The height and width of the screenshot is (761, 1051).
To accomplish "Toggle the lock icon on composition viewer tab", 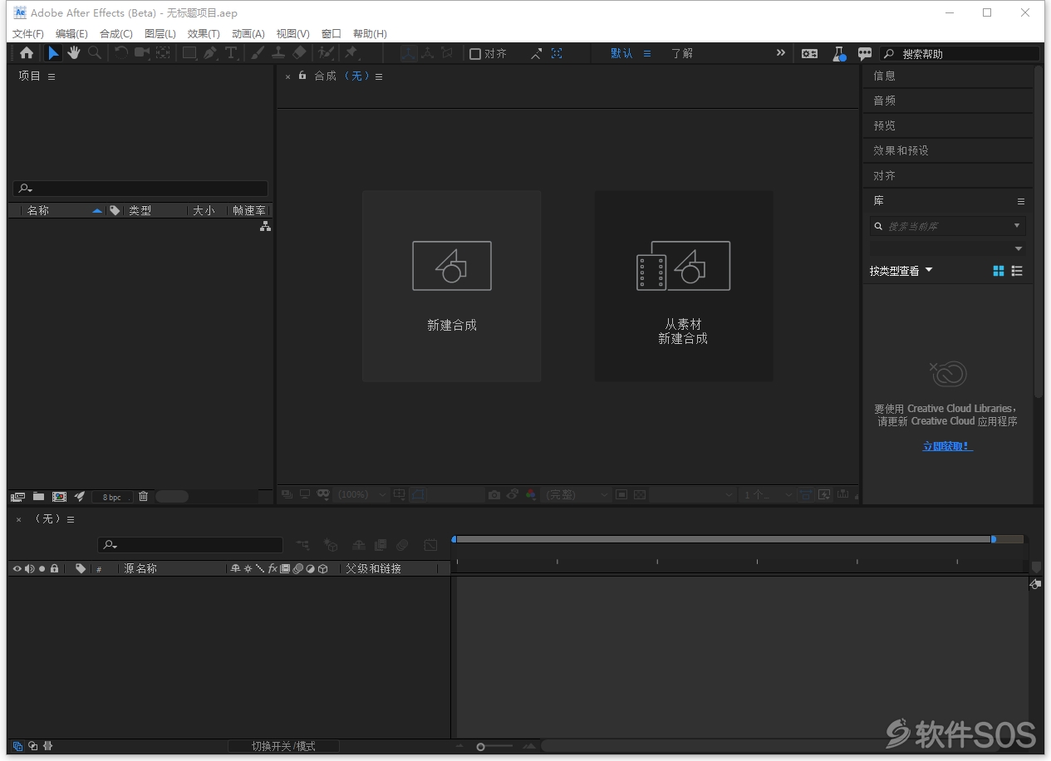I will pyautogui.click(x=302, y=76).
